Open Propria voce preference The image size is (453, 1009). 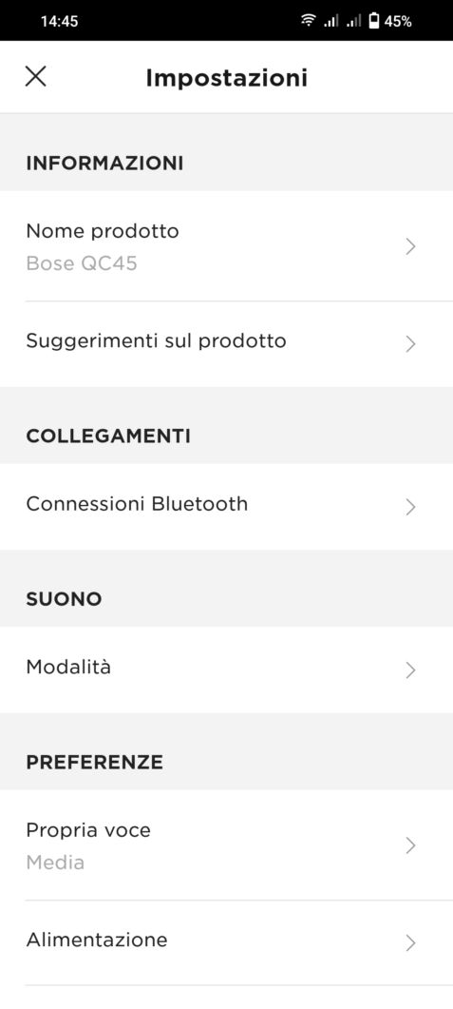point(226,845)
